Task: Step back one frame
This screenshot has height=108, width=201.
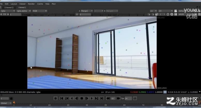Action: coord(77,98)
